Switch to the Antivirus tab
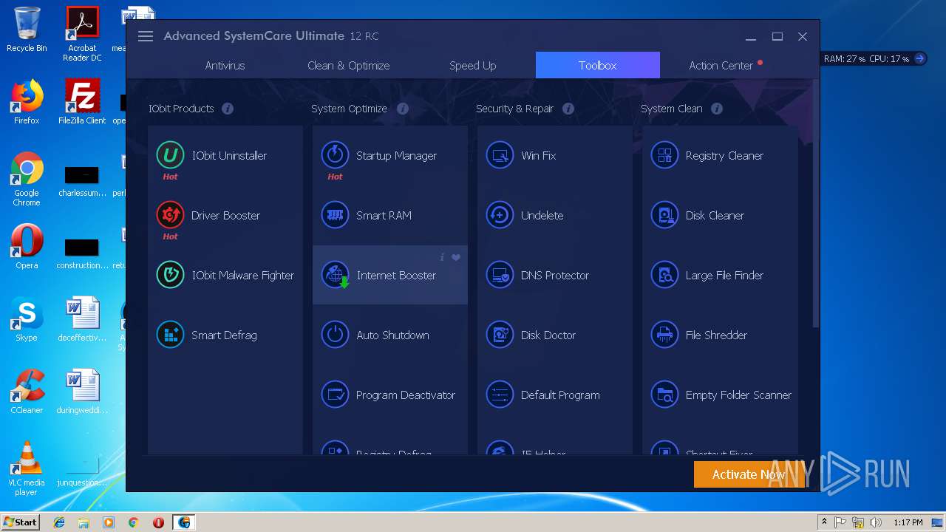 tap(225, 65)
